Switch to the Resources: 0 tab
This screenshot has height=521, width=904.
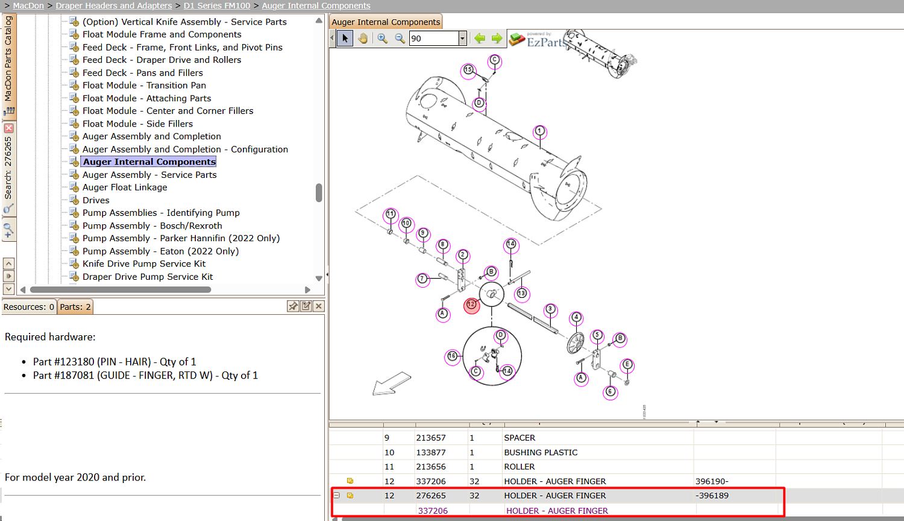[29, 307]
